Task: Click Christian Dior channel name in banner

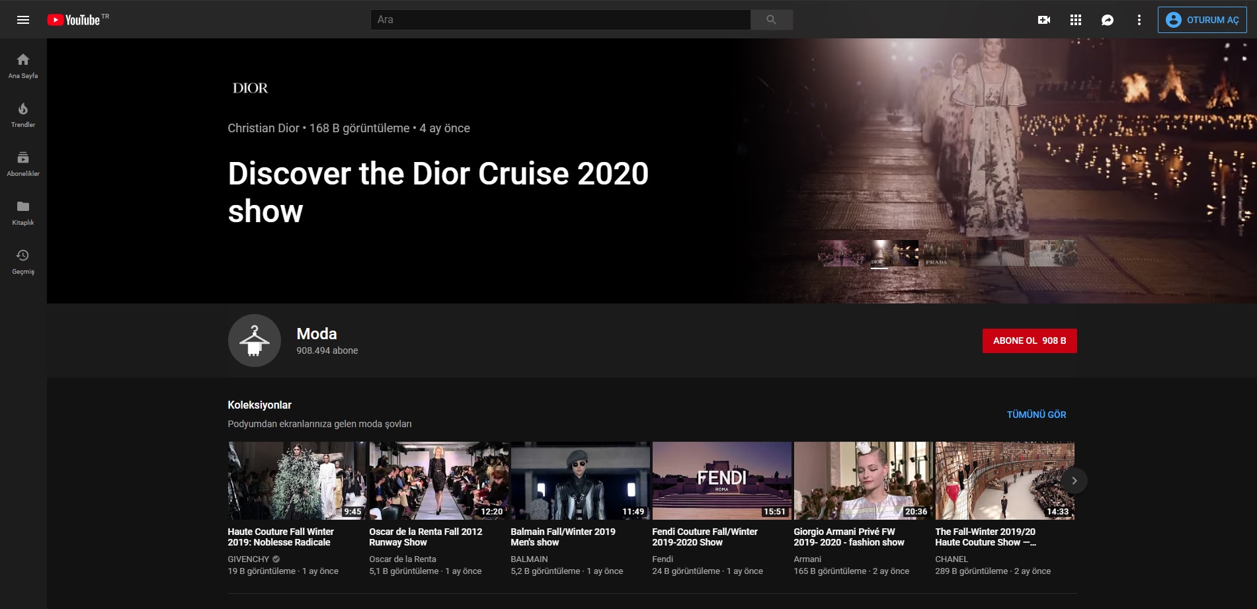Action: pos(263,128)
